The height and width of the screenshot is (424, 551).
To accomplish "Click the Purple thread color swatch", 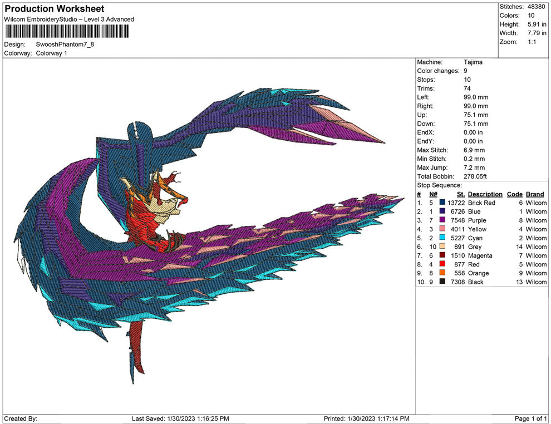I will (x=442, y=220).
